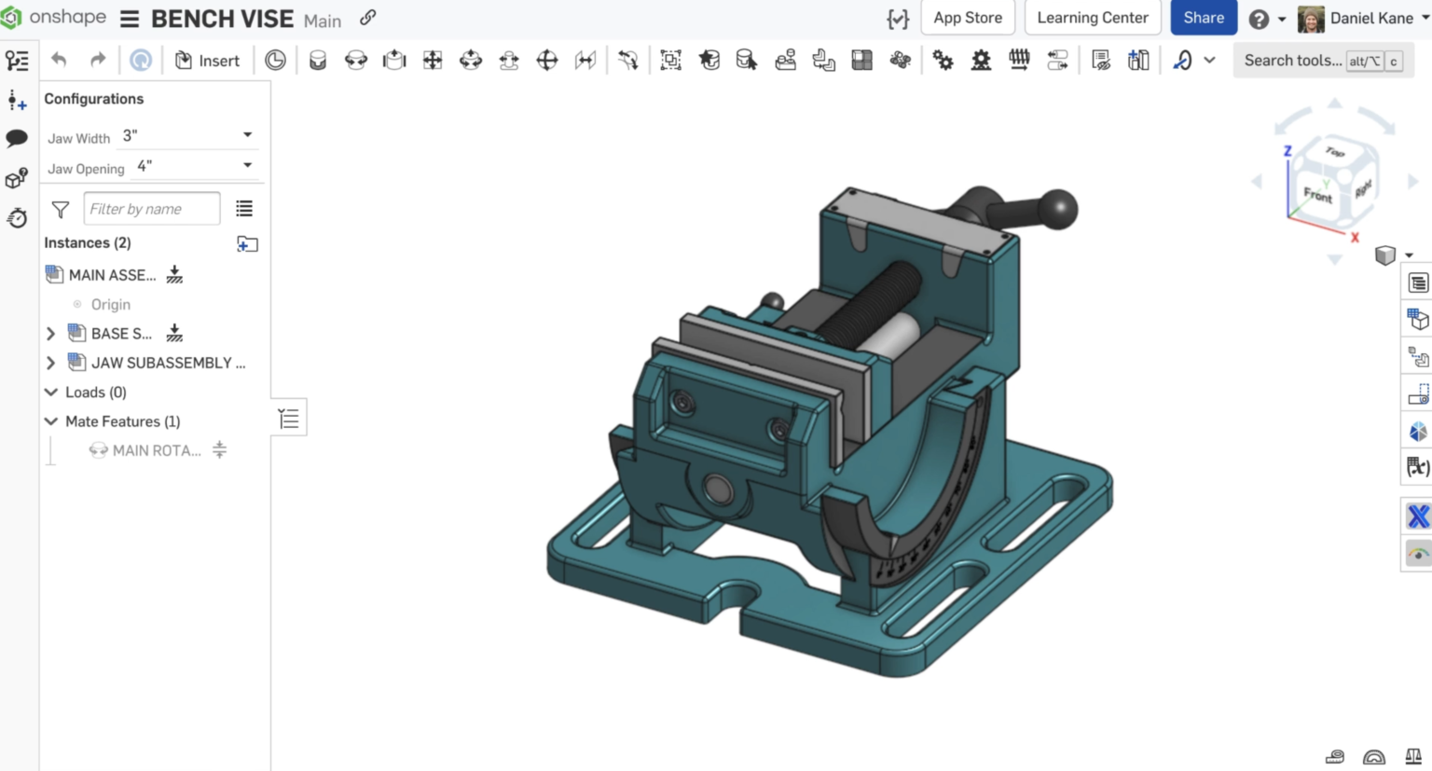Open the Learning Center

pyautogui.click(x=1092, y=18)
